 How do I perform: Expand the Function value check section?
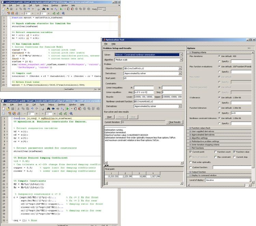tap(190, 127)
